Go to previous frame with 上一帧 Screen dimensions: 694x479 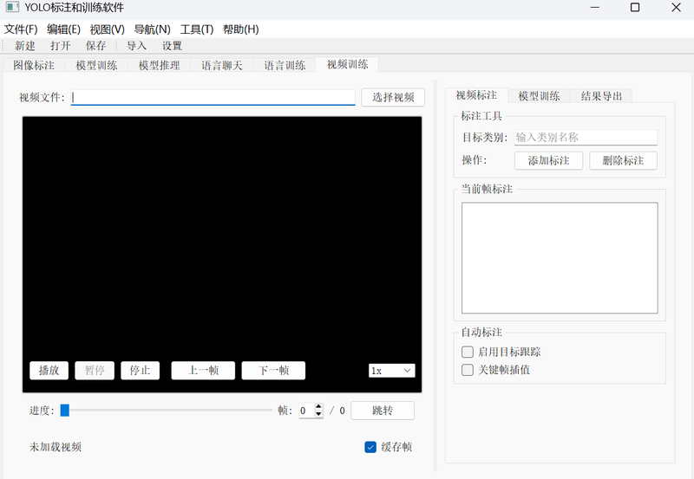pyautogui.click(x=203, y=371)
